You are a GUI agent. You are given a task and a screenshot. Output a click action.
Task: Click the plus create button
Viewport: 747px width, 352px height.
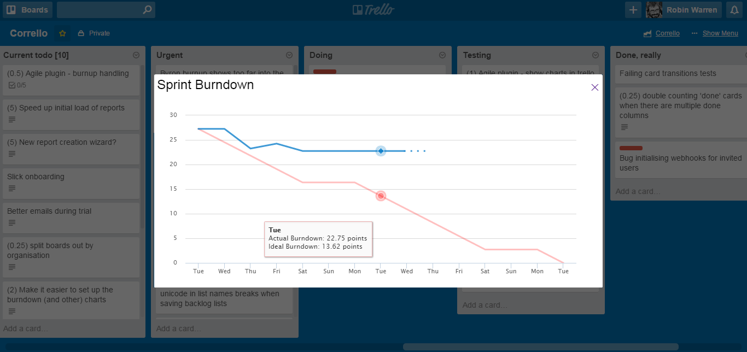tap(633, 10)
